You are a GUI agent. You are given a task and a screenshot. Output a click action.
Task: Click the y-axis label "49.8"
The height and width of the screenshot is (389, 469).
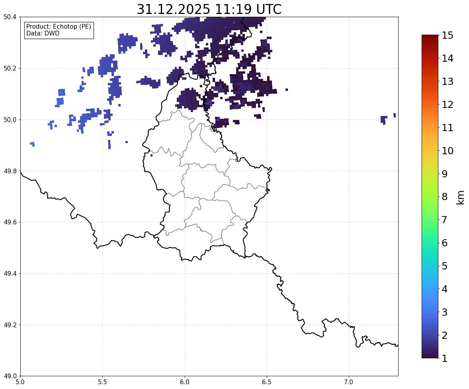click(x=10, y=171)
